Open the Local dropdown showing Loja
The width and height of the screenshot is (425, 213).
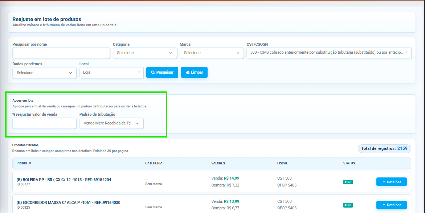tap(111, 73)
